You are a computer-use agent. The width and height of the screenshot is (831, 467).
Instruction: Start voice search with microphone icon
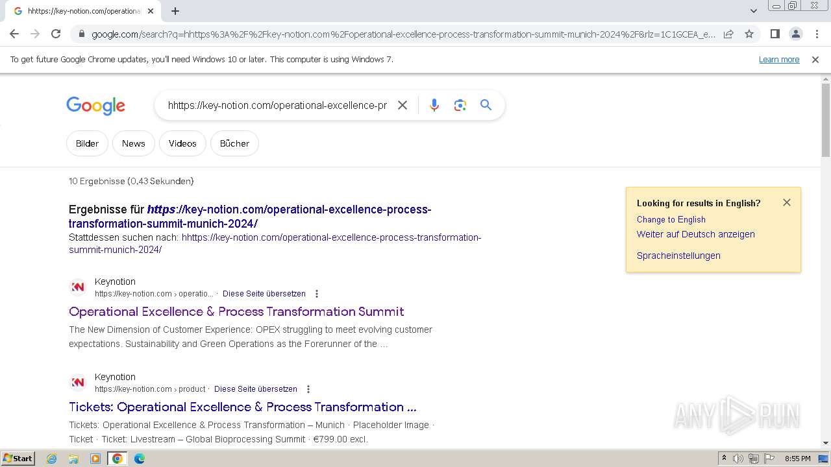click(434, 105)
